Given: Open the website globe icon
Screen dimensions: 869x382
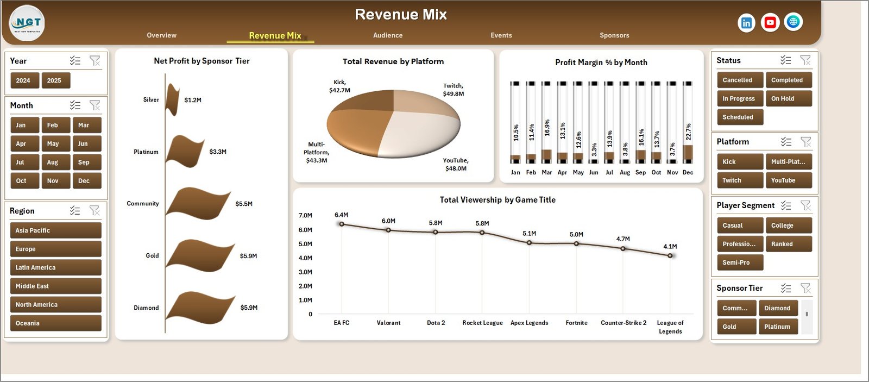Looking at the screenshot, I should (x=793, y=22).
